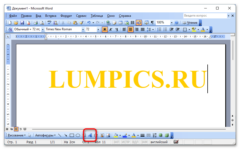Viewport: 240px width, 149px height.
Task: Click the fill color paint bucket
Action: click(x=116, y=135)
